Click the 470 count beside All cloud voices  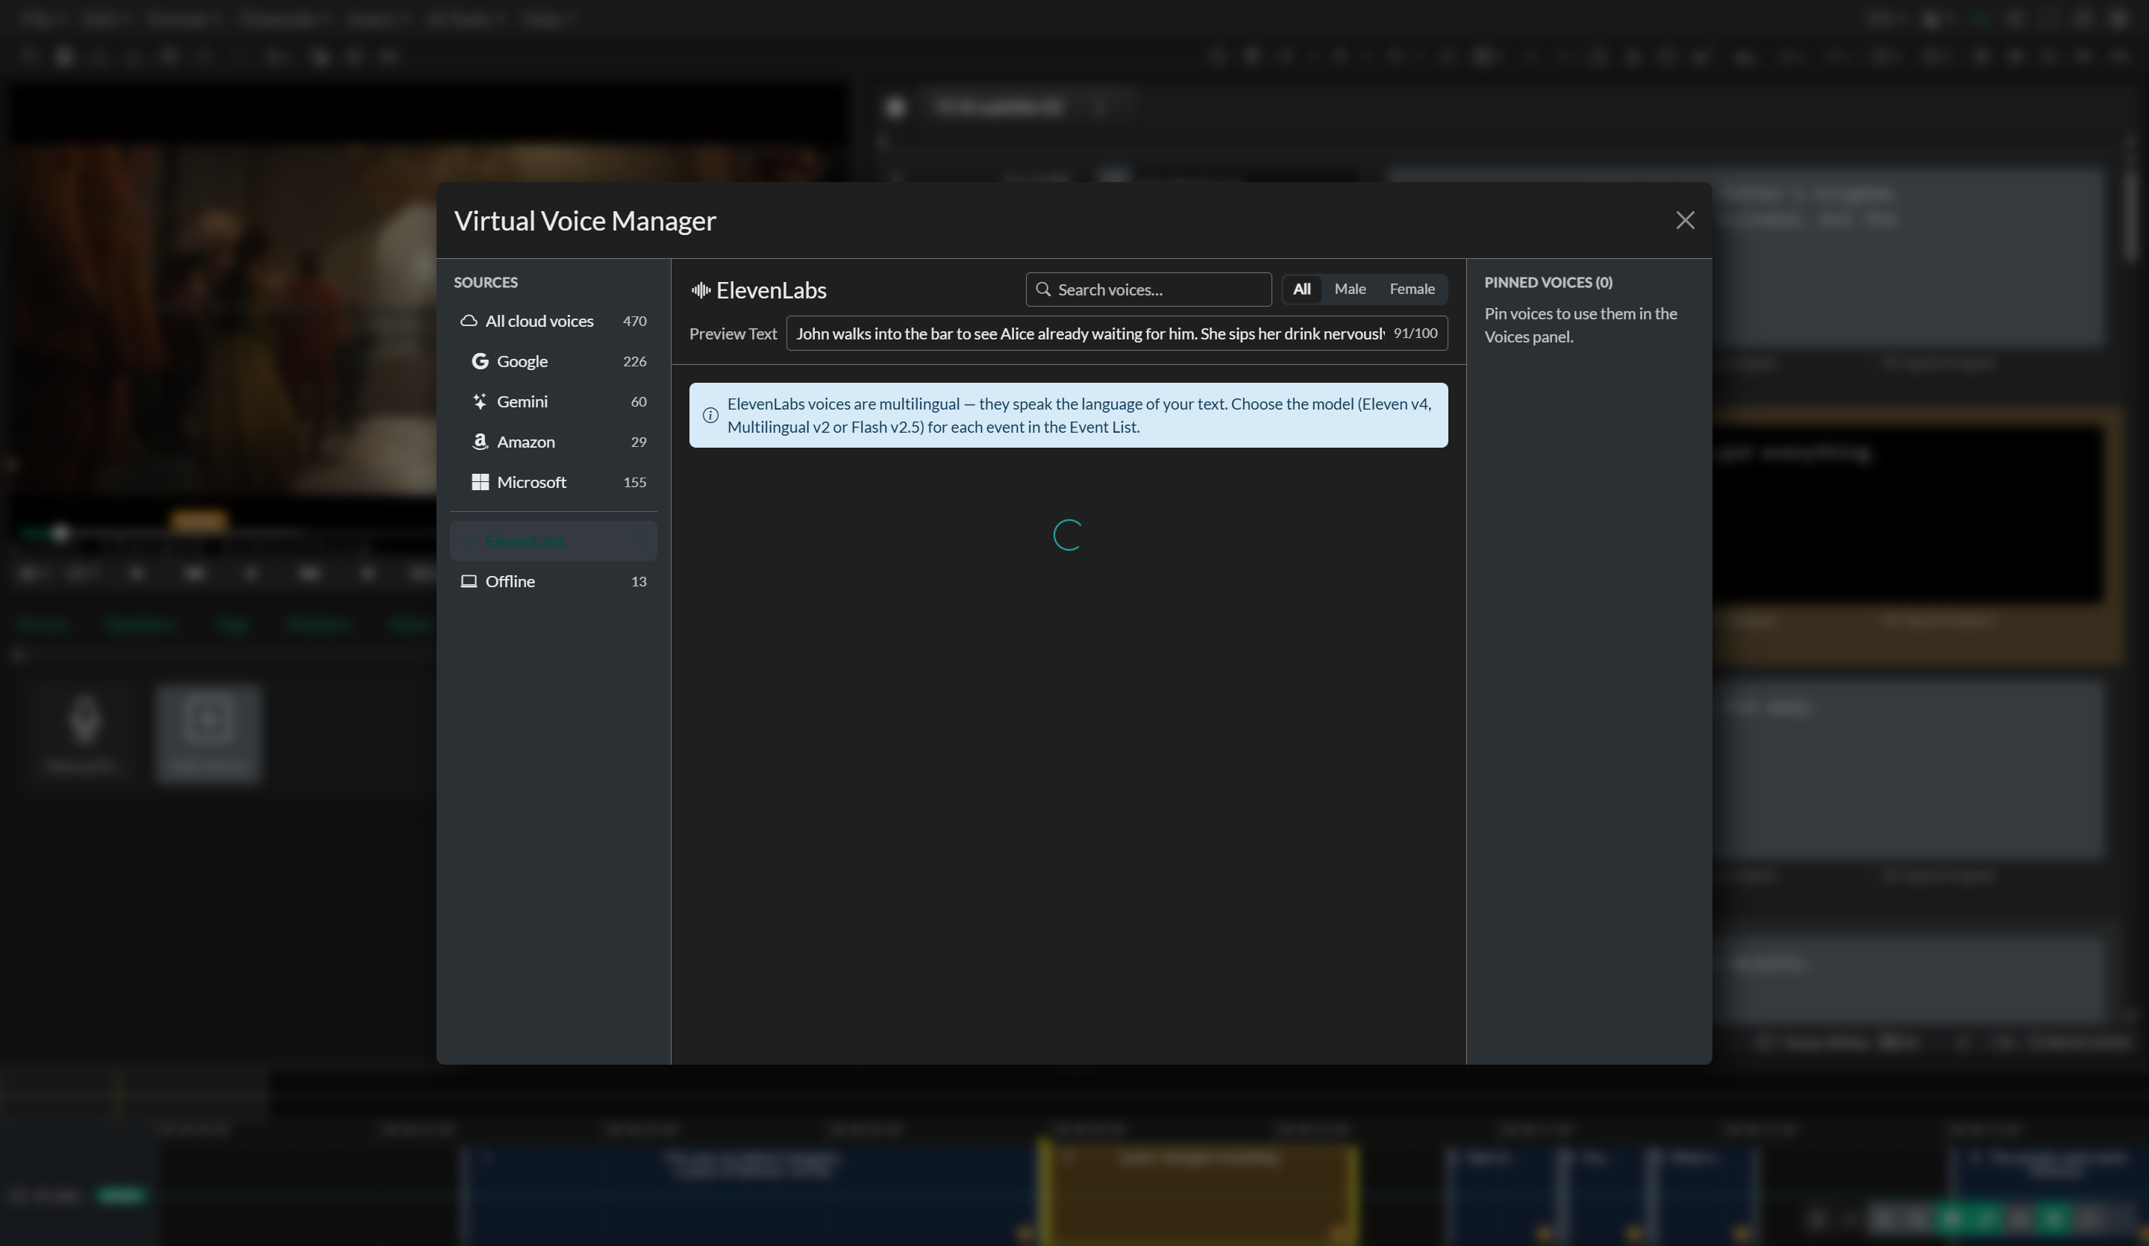(x=634, y=322)
